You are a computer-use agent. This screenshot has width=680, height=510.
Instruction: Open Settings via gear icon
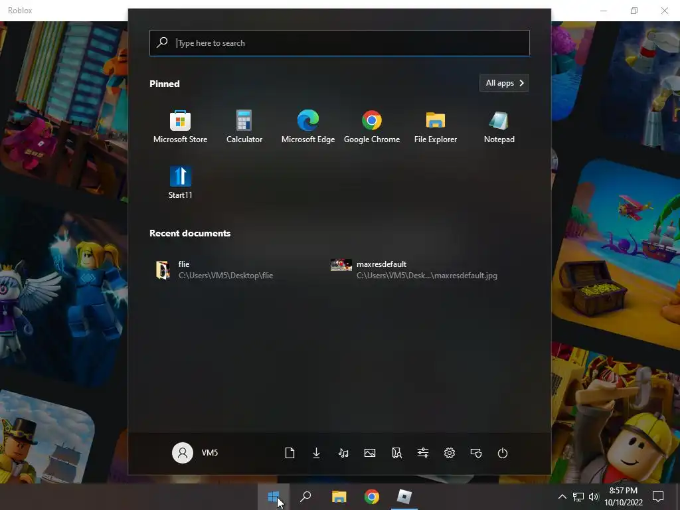(450, 453)
